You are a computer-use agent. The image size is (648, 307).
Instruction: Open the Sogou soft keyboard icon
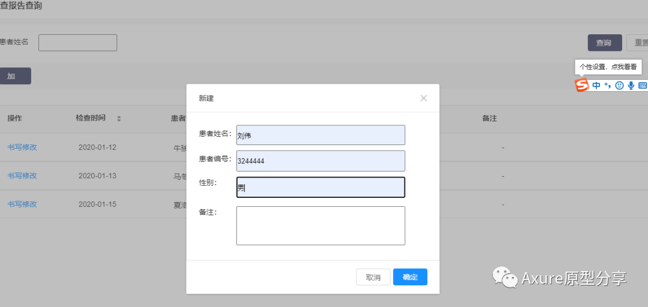click(642, 86)
